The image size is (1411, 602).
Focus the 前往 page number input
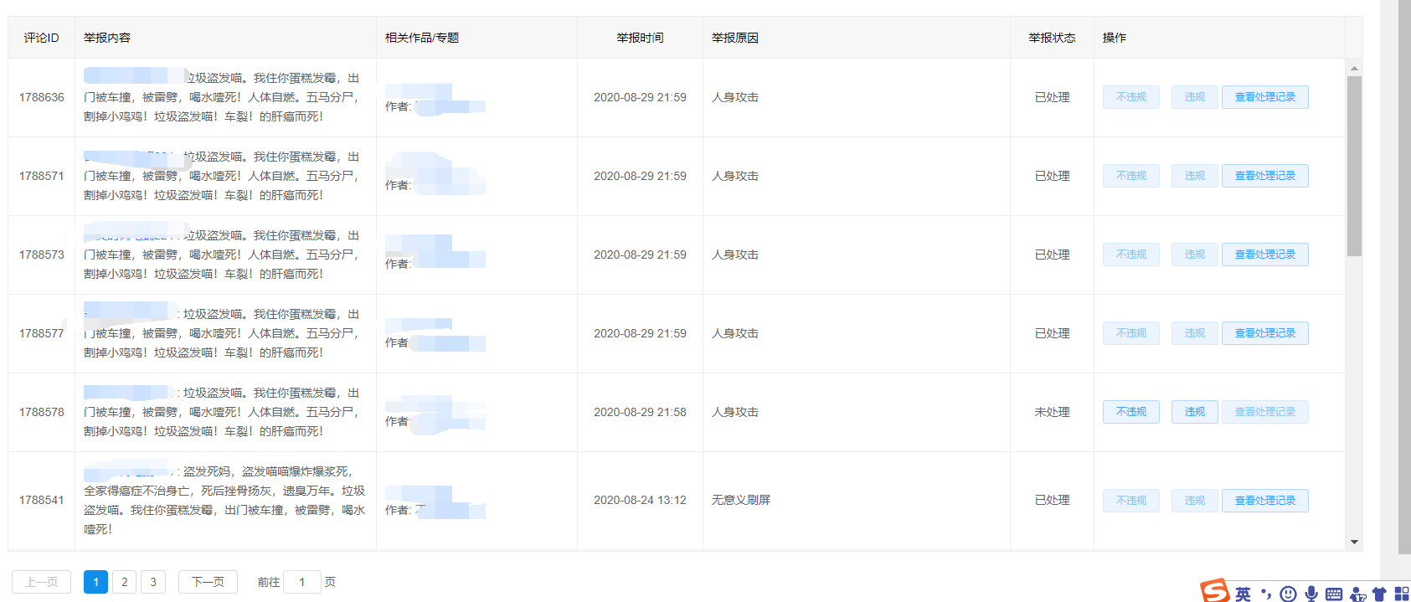click(302, 582)
